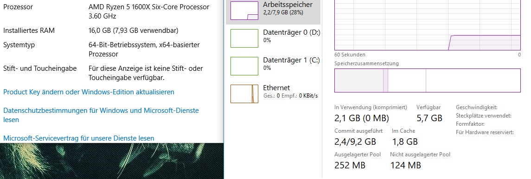Select the Arbeitsspeicher mini graph thumbnail
This screenshot has width=531, height=179.
(x=244, y=11)
